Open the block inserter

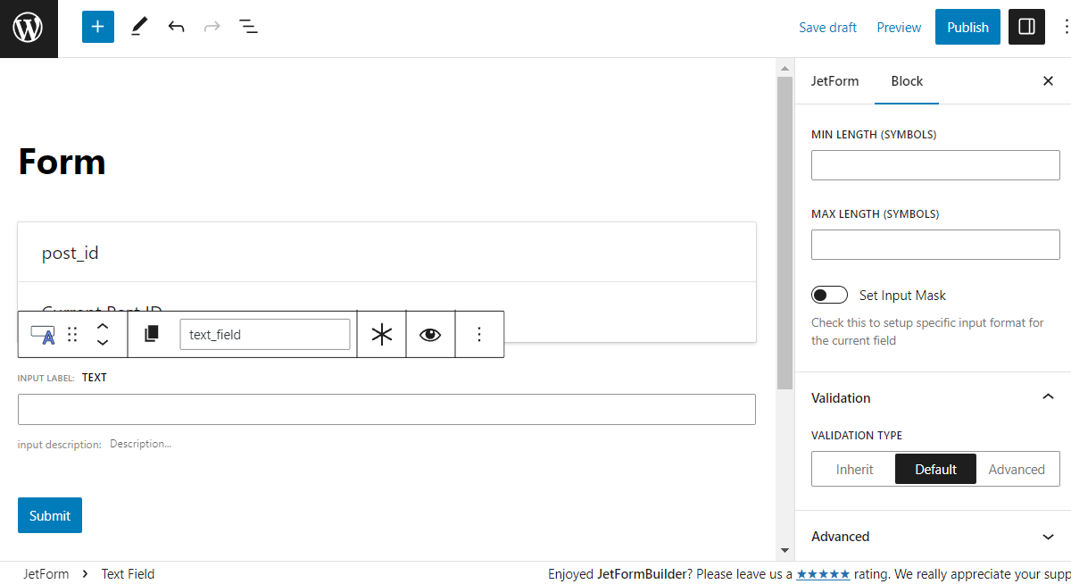pos(97,27)
